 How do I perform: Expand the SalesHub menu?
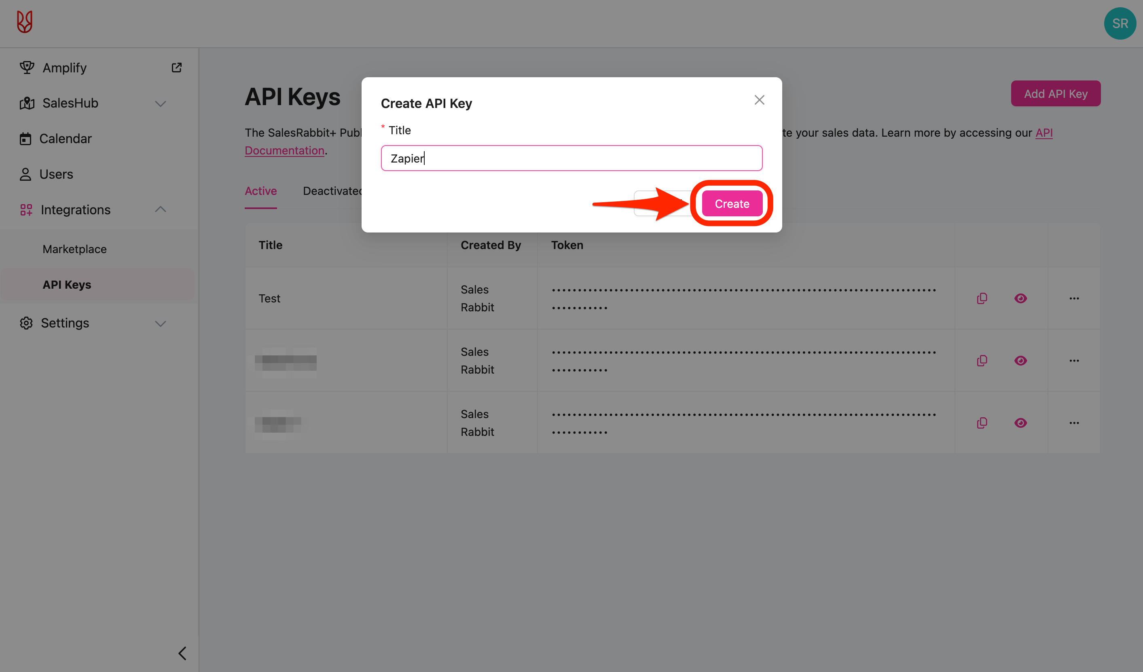160,104
